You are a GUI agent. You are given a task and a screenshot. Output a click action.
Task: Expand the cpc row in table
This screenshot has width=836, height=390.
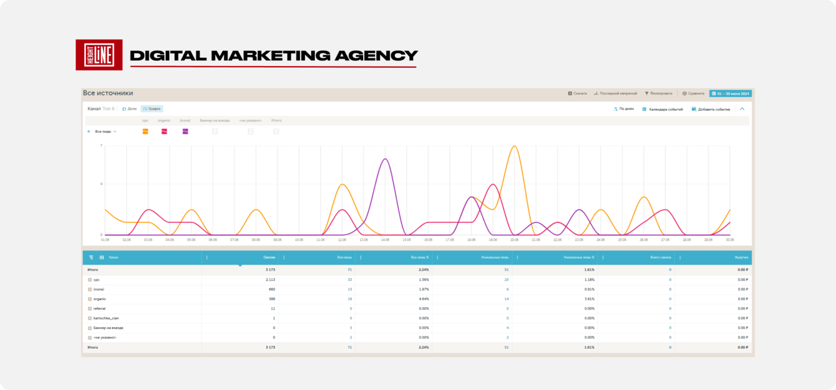(x=90, y=280)
